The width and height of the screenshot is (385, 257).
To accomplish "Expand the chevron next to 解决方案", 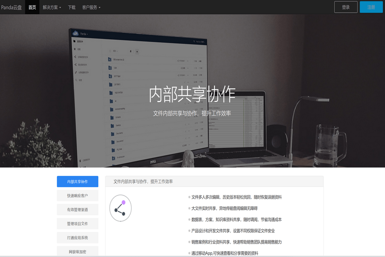I will (x=61, y=7).
